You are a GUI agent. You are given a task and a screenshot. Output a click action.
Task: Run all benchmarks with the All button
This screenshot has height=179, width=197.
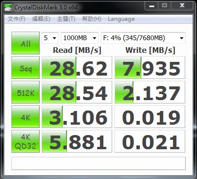[x=25, y=43]
